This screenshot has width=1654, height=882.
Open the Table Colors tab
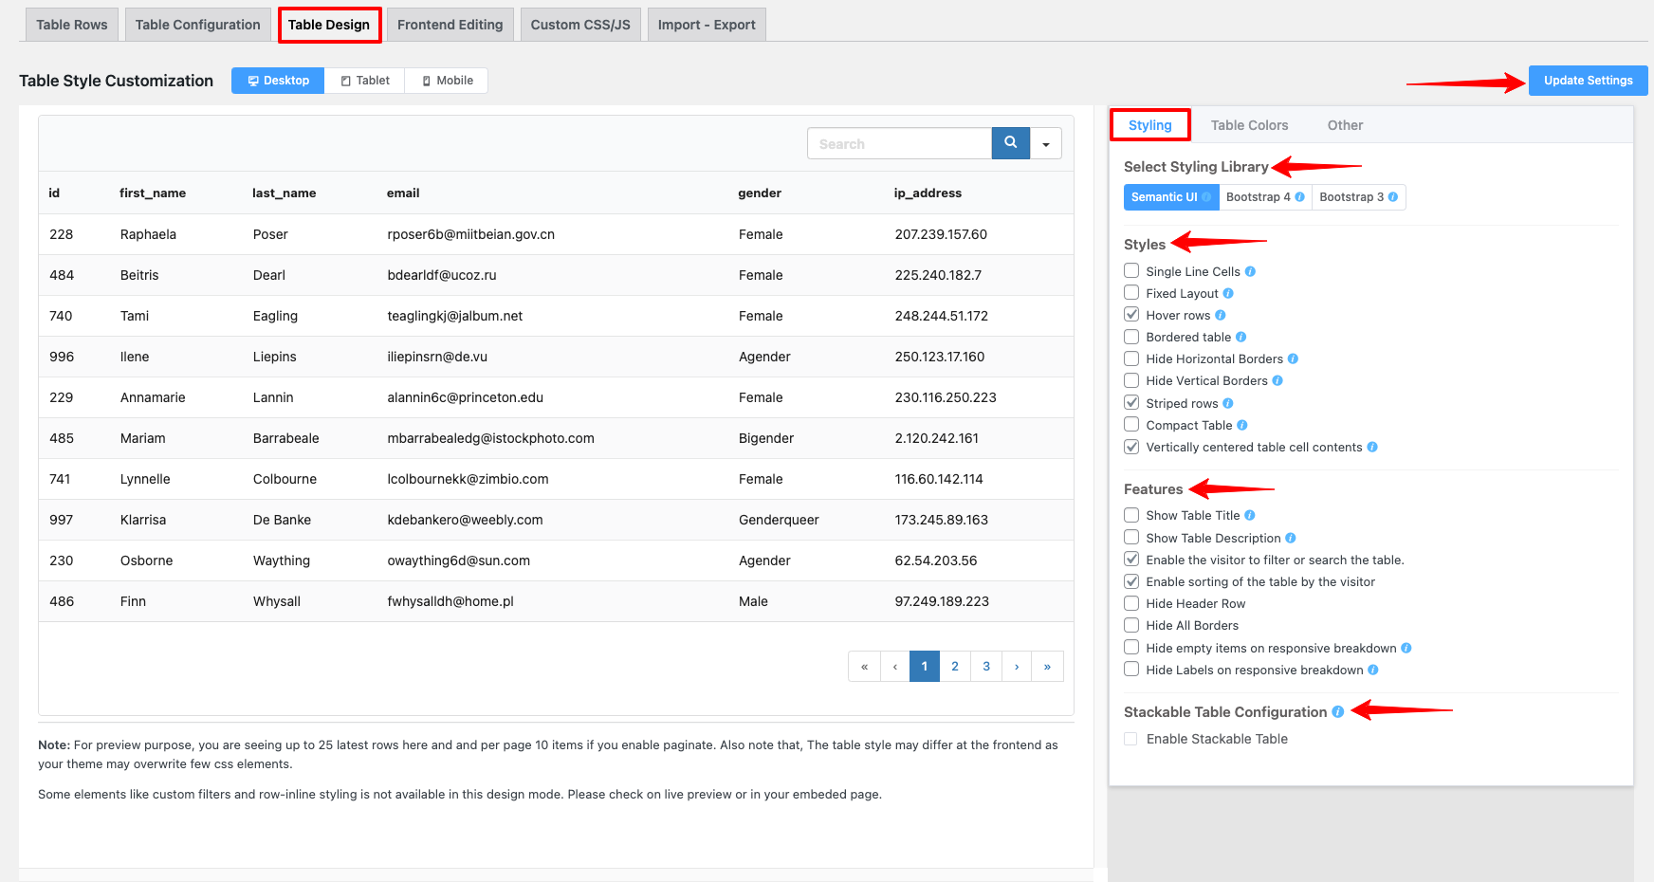point(1249,125)
